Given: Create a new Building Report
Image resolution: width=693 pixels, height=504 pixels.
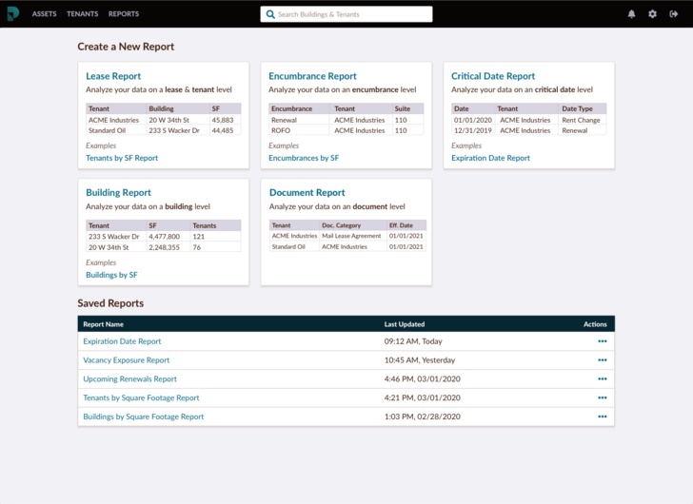Looking at the screenshot, I should pyautogui.click(x=118, y=192).
